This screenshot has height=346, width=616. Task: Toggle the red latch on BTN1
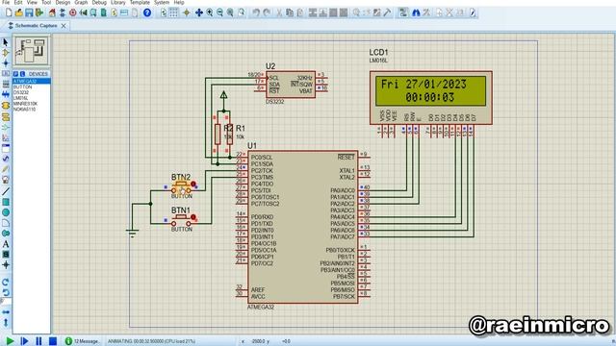pos(193,217)
